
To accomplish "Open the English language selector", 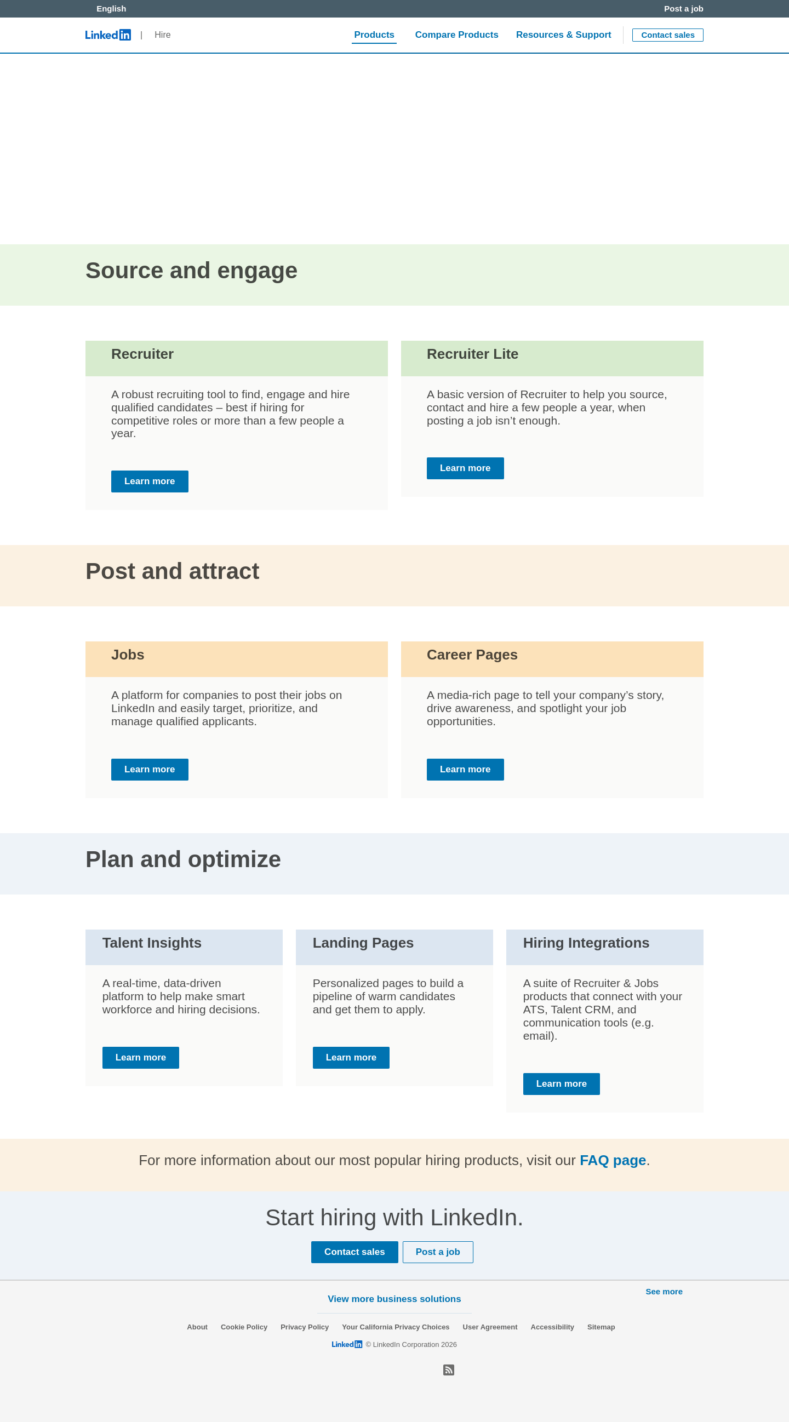I will (111, 9).
